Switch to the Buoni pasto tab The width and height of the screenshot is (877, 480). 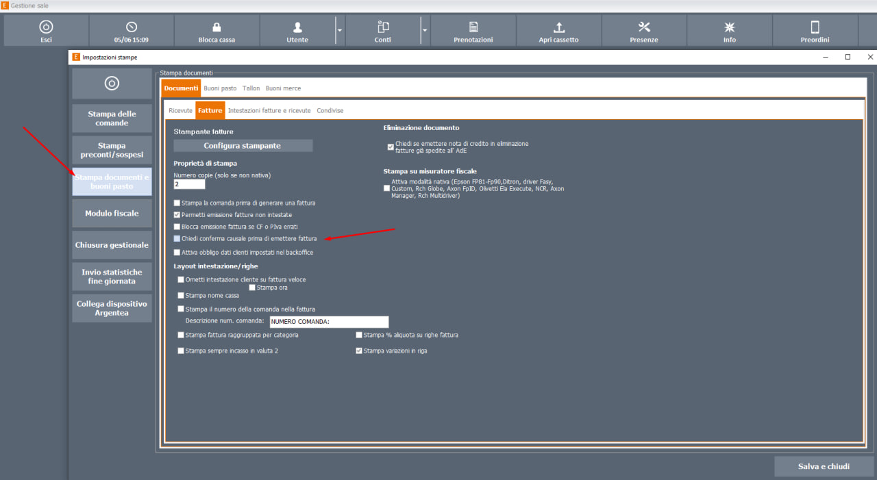pyautogui.click(x=220, y=88)
